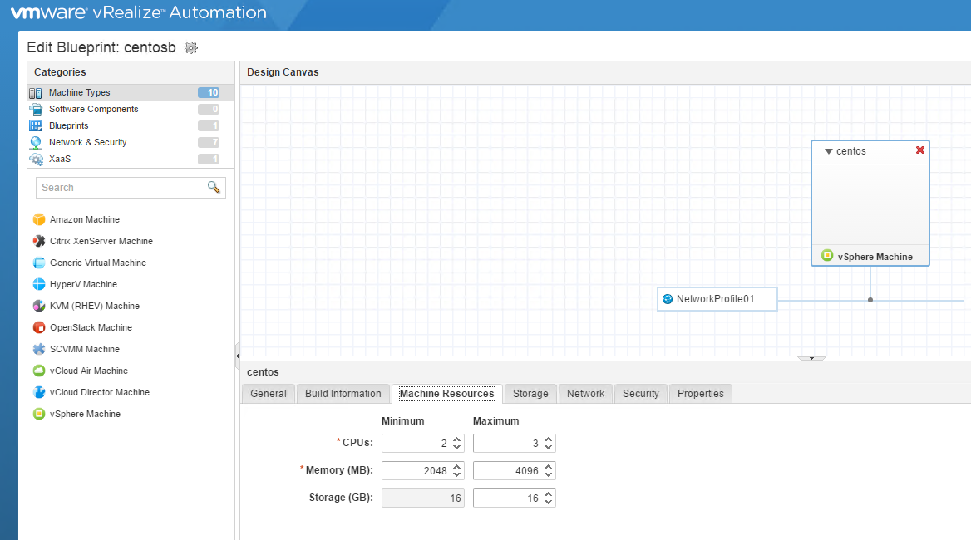The width and height of the screenshot is (971, 540).
Task: Click Software Components count badge 0
Action: 209,109
